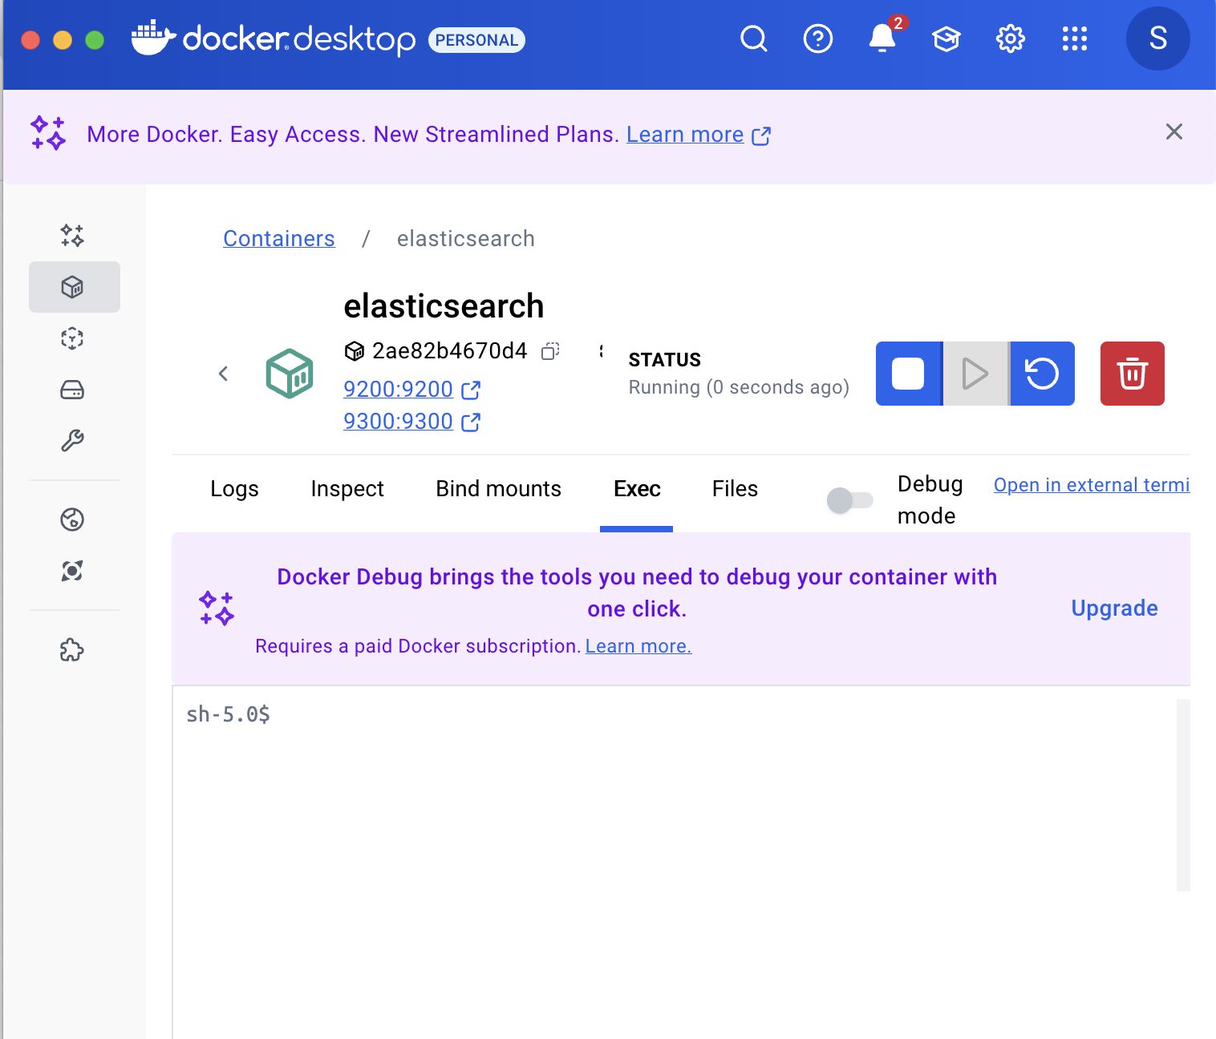
Task: Dismiss the Streamlined Plans banner
Action: (x=1173, y=132)
